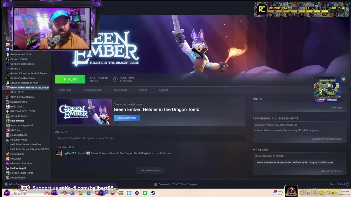
Task: Click the Headsnatchers game icon
Action: point(8,135)
